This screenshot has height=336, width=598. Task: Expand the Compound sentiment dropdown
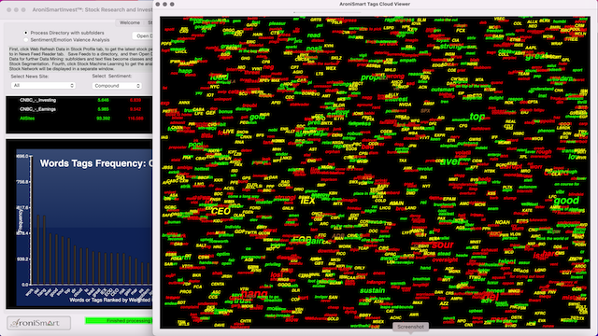click(117, 86)
